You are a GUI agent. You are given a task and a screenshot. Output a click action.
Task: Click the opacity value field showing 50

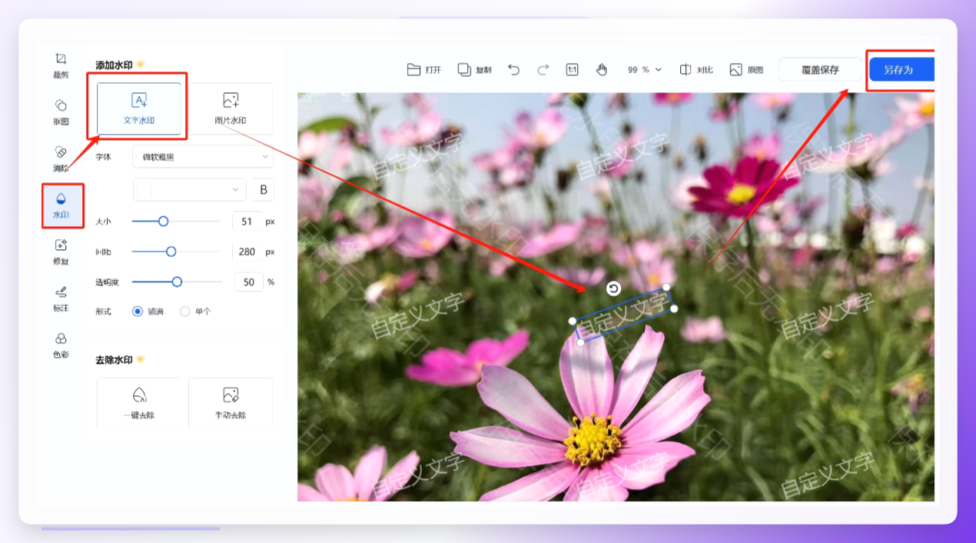click(x=248, y=282)
